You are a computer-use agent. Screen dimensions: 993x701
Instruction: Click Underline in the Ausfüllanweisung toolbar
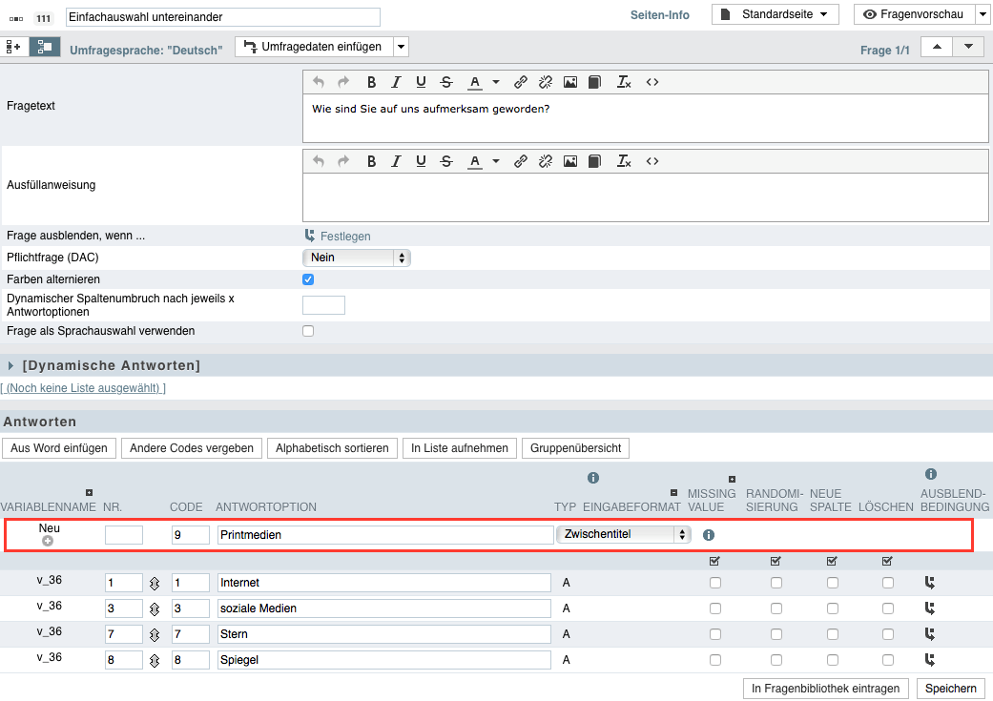pyautogui.click(x=421, y=161)
